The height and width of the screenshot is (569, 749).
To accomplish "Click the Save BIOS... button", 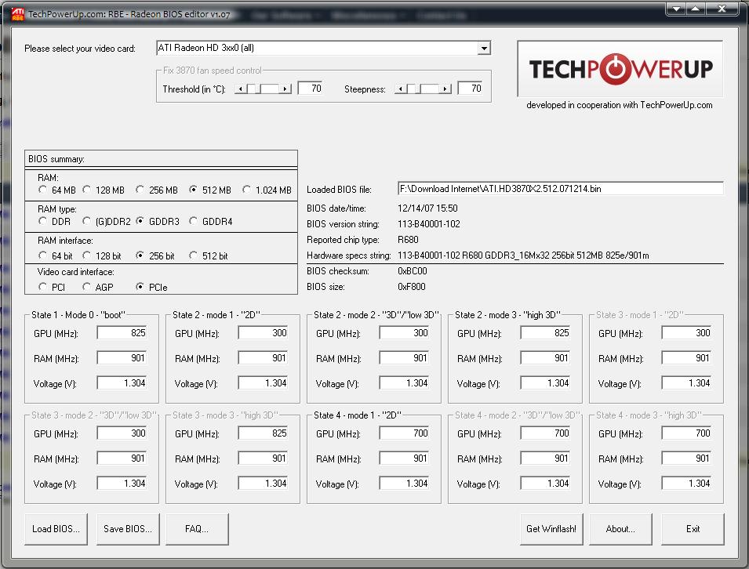I will pos(128,529).
